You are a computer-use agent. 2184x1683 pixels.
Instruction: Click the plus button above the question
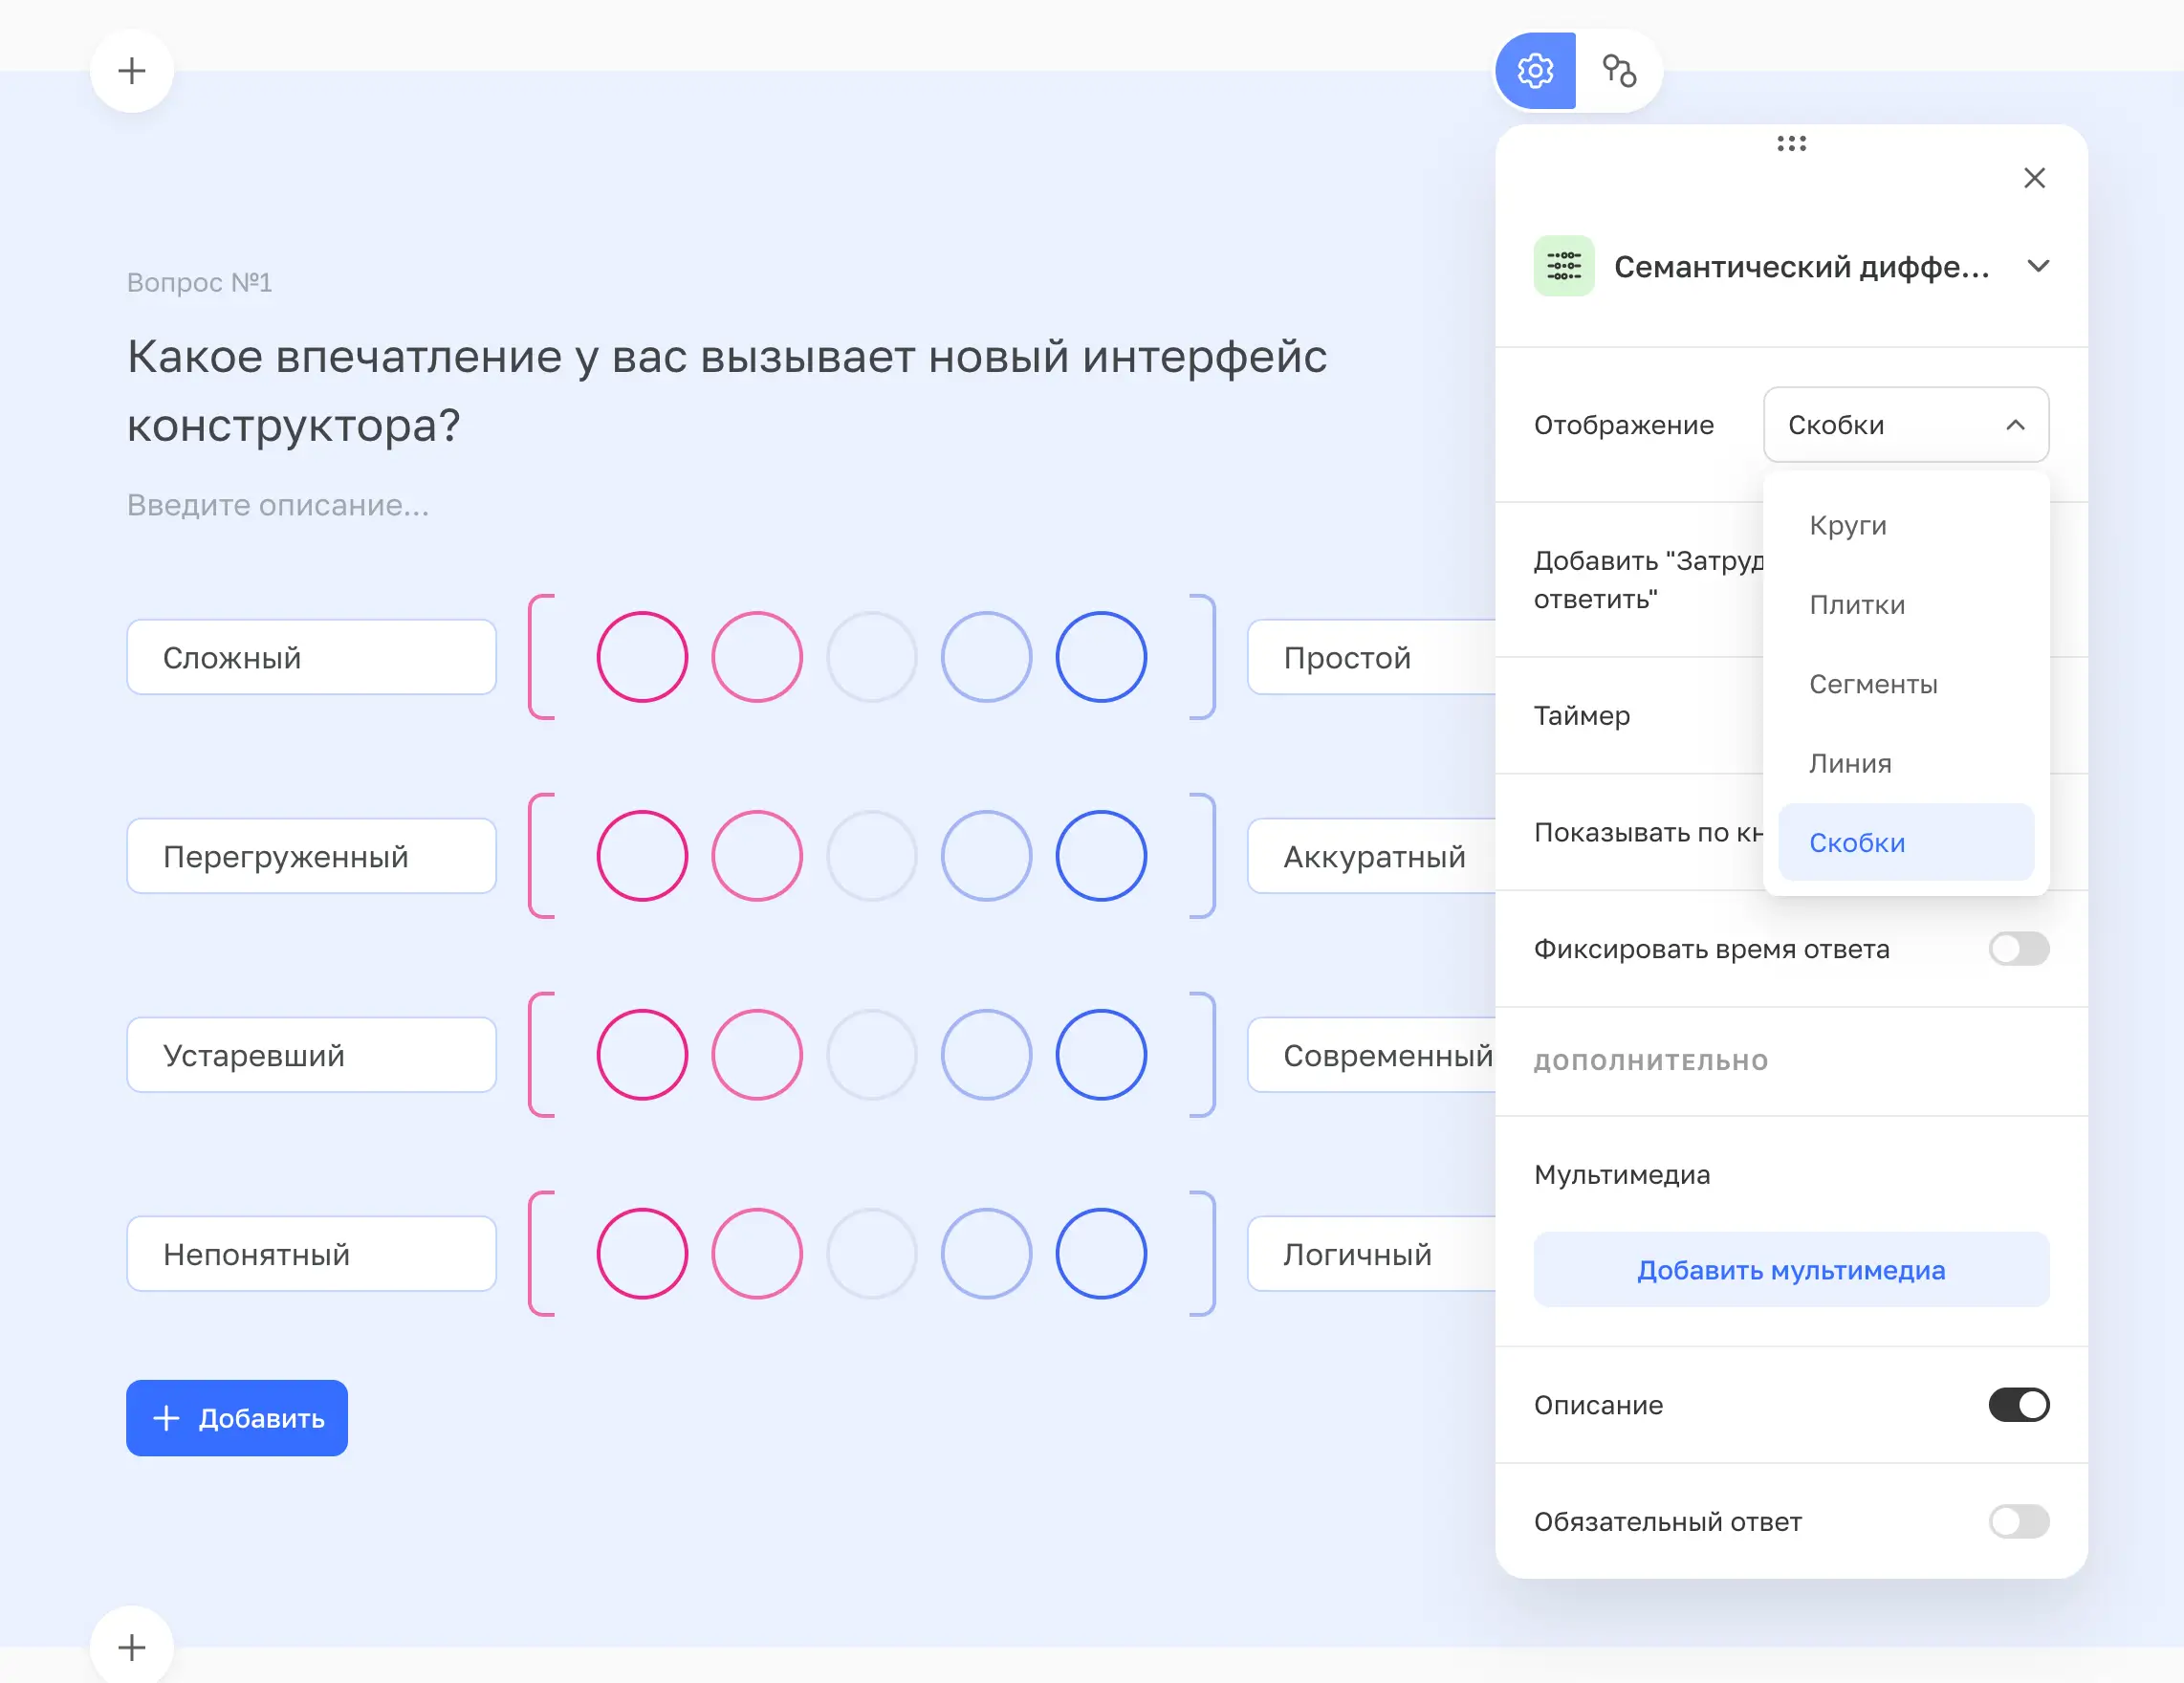click(132, 70)
